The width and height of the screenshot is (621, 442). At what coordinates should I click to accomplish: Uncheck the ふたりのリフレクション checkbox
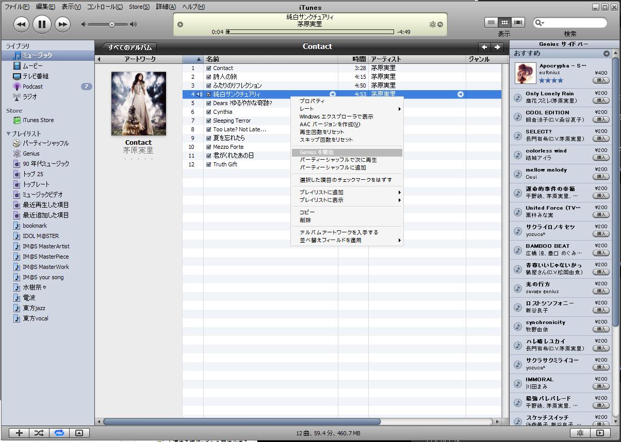coord(208,86)
